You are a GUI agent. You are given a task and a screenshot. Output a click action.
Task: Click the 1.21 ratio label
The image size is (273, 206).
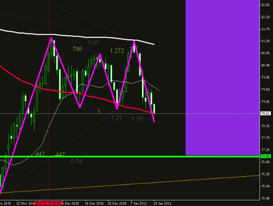117,118
